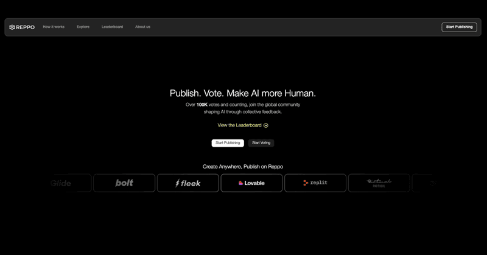487x255 pixels.
Task: Select the Glide partner card
Action: point(71,183)
